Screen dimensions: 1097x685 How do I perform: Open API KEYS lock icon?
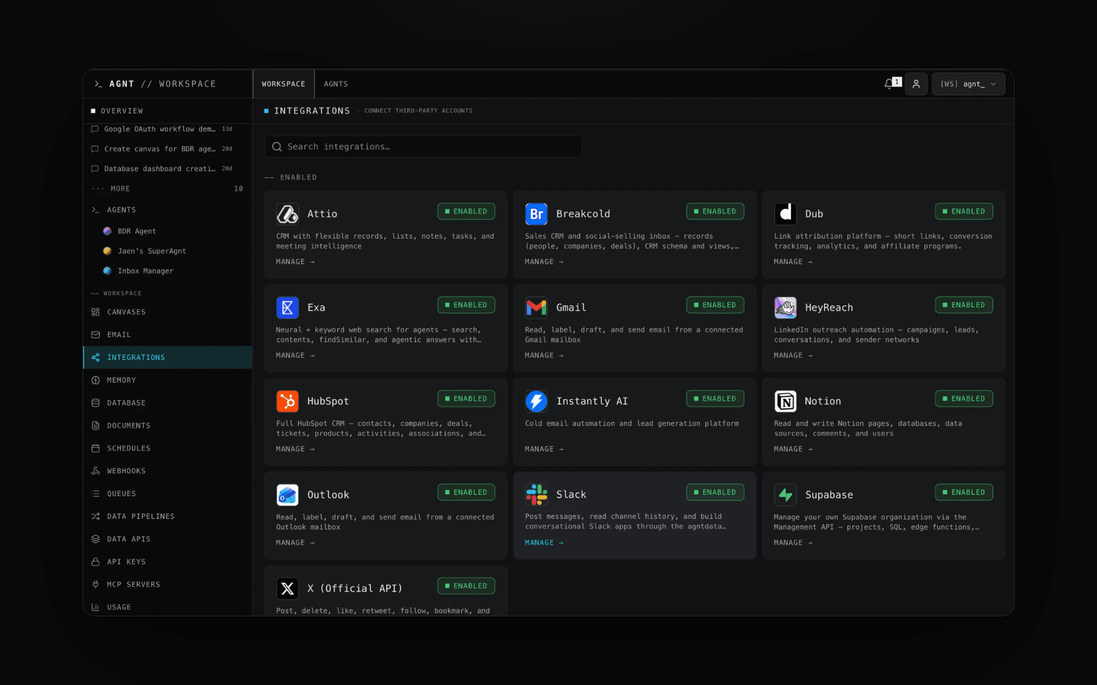click(x=95, y=562)
